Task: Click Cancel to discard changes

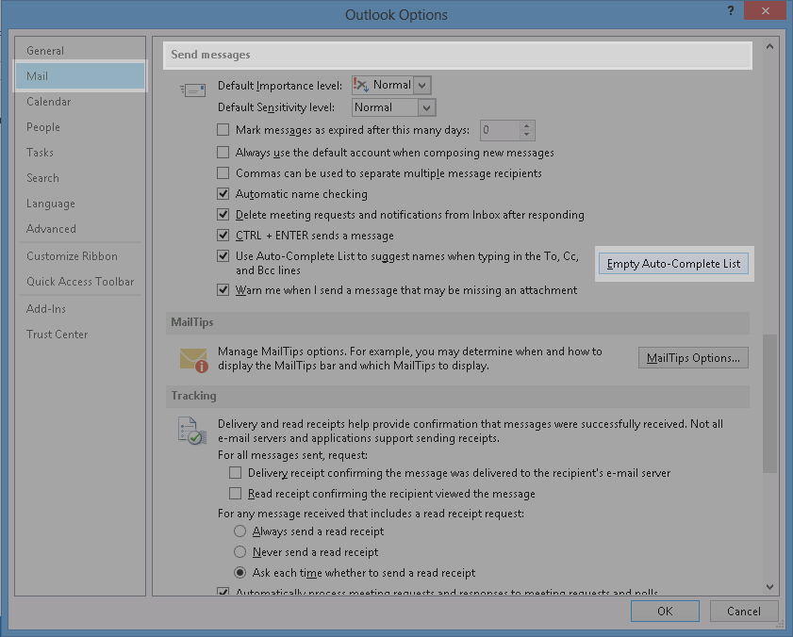Action: [x=744, y=612]
